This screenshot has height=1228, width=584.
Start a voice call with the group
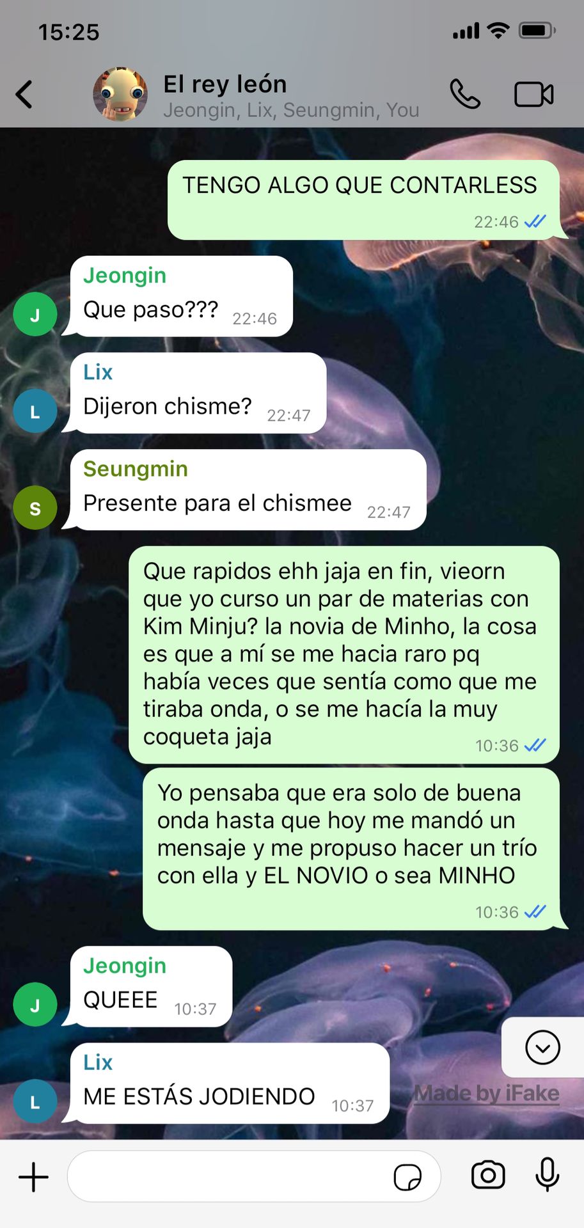(x=465, y=94)
